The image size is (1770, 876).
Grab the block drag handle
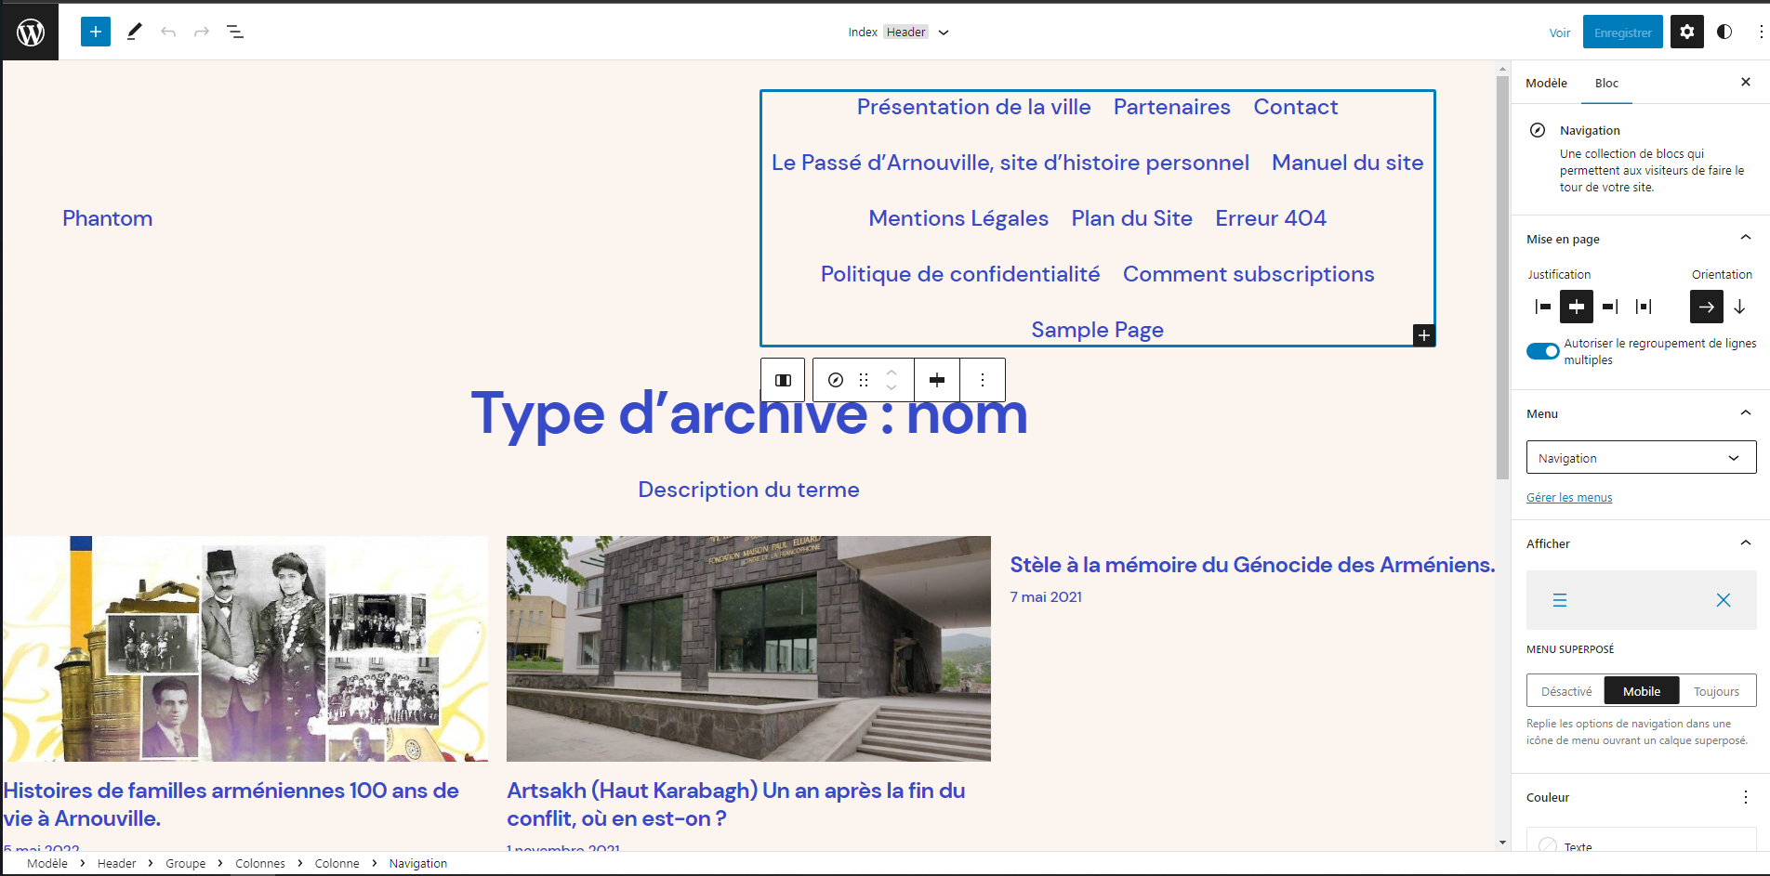click(x=864, y=380)
